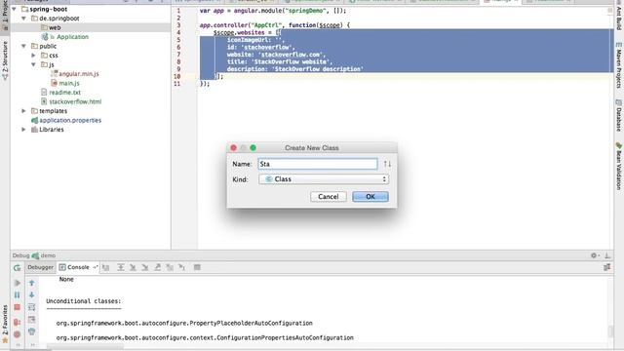The width and height of the screenshot is (624, 351).
Task: Click the Evaluate Expression calculator icon
Action: point(197,267)
